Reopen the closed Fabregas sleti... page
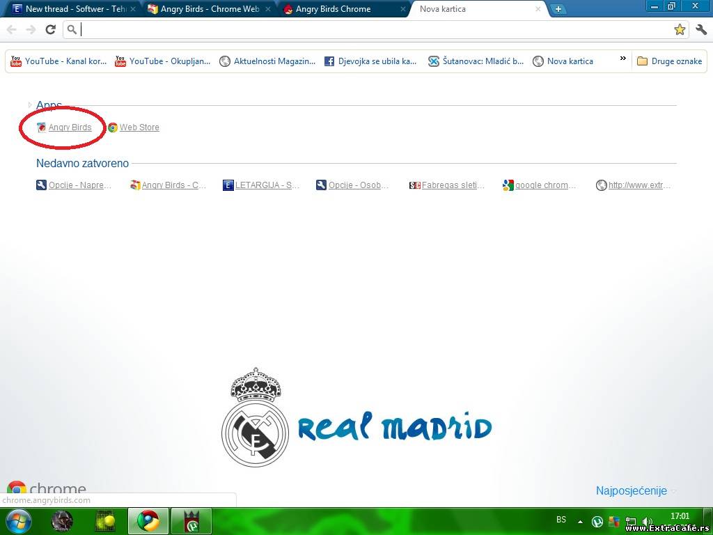 [x=447, y=185]
